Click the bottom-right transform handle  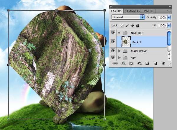104,119
